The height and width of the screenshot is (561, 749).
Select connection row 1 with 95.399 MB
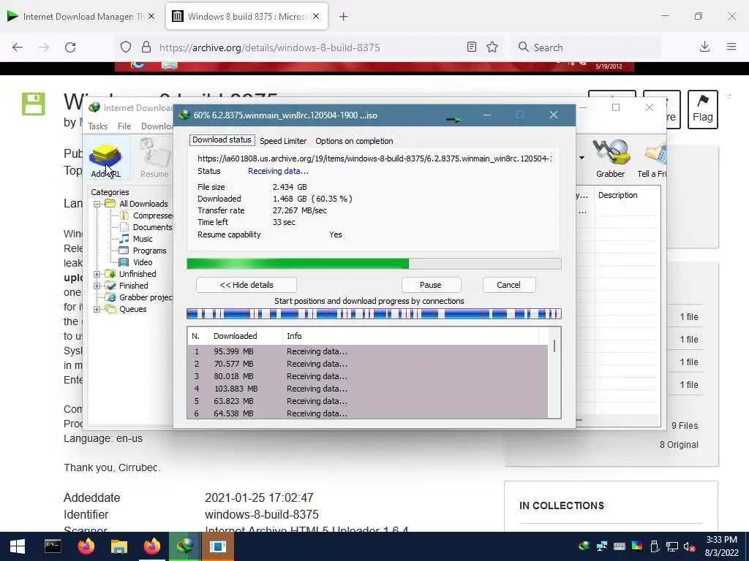click(368, 351)
